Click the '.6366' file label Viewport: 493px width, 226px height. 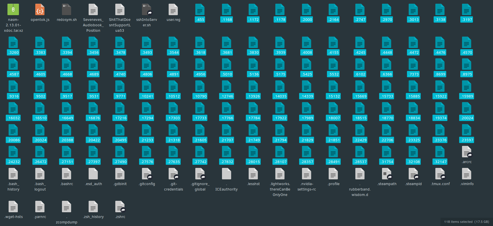coord(387,74)
